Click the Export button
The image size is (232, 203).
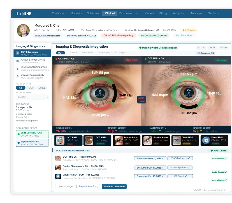point(223,48)
